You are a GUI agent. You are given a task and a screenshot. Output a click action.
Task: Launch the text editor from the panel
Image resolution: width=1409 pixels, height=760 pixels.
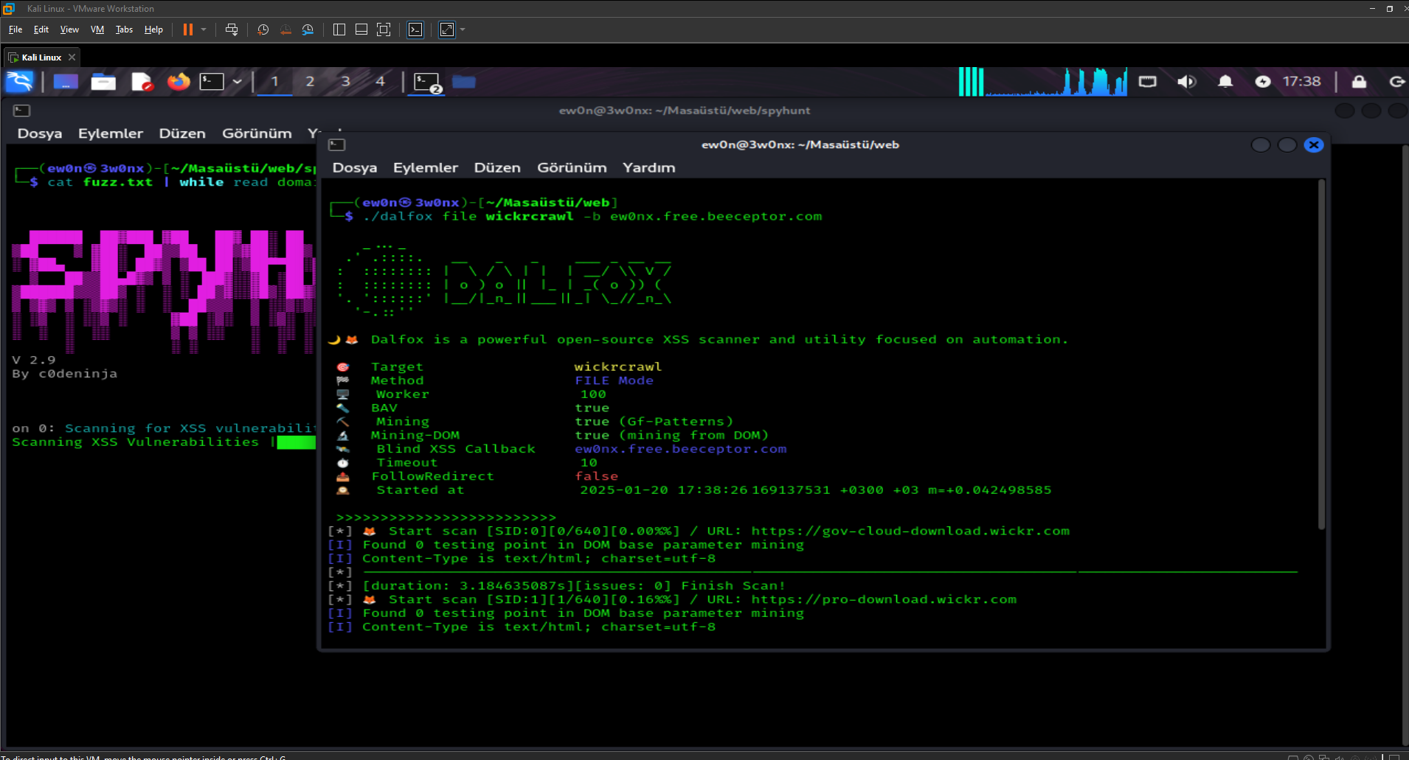[x=142, y=81]
